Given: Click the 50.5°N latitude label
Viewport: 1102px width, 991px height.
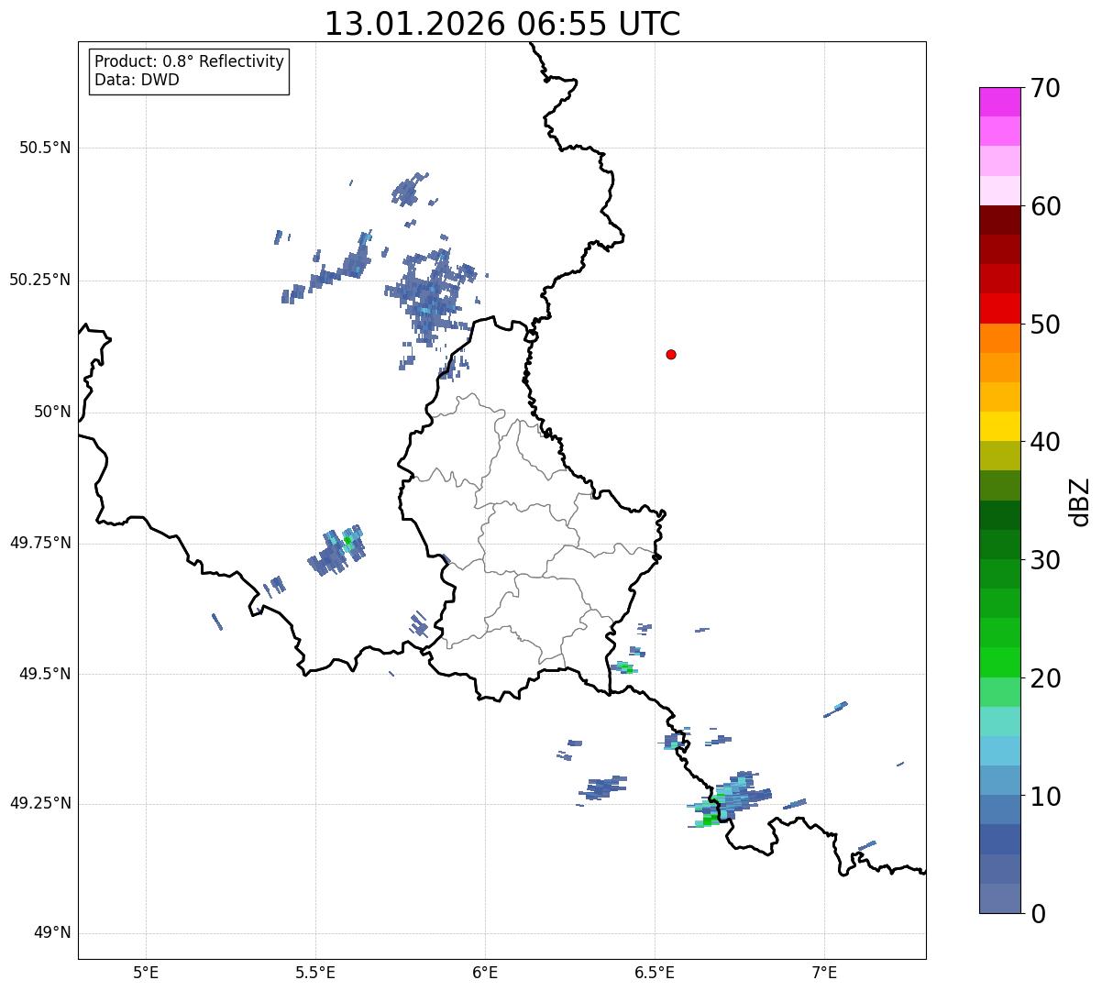Looking at the screenshot, I should point(45,148).
